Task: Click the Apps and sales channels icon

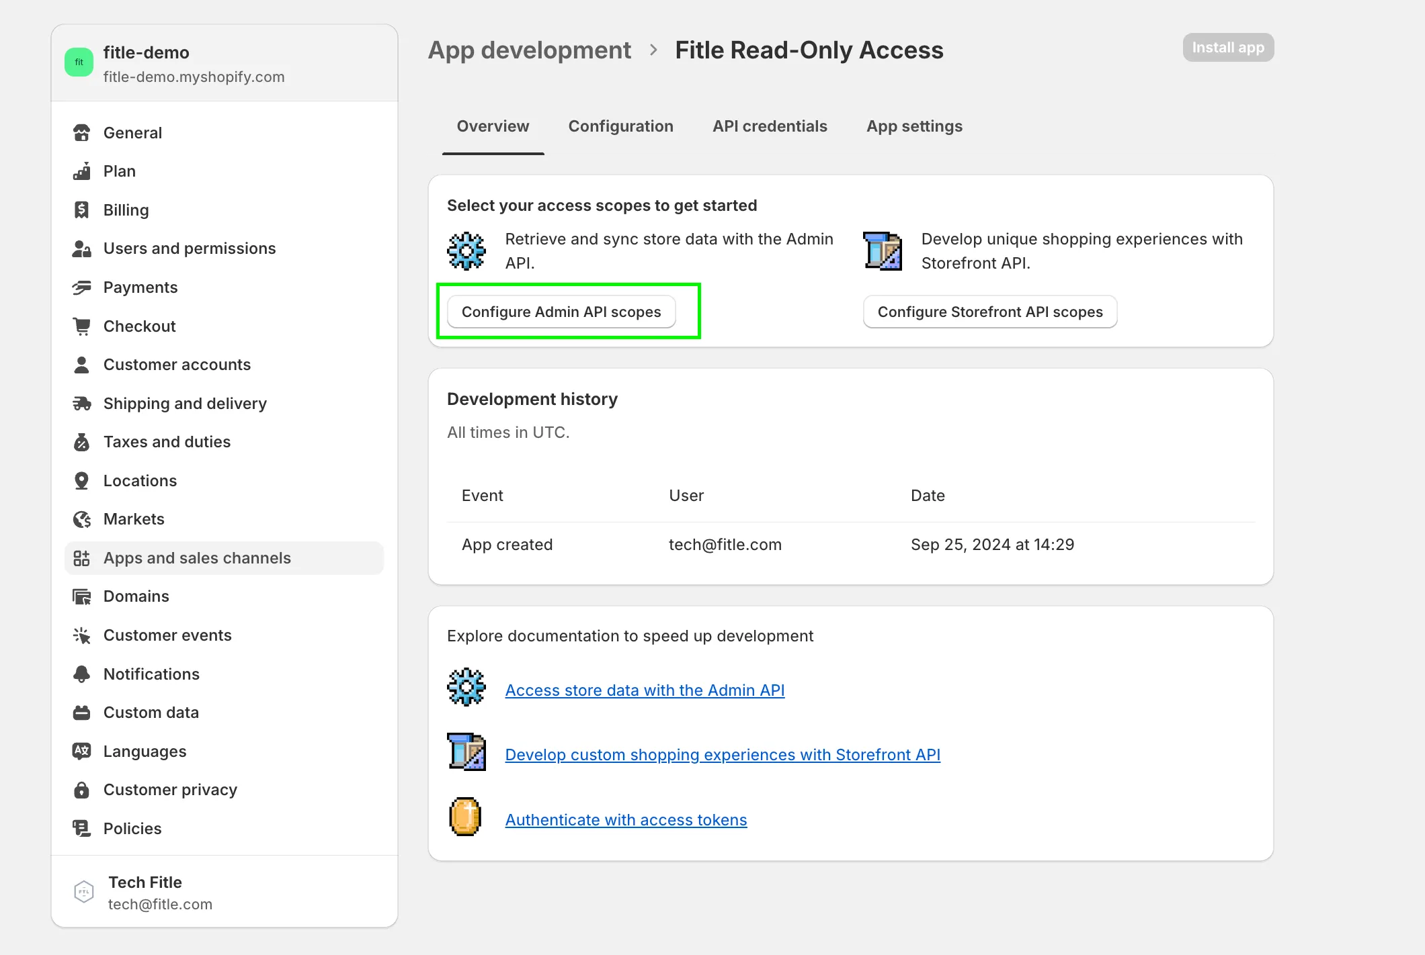Action: (x=81, y=558)
